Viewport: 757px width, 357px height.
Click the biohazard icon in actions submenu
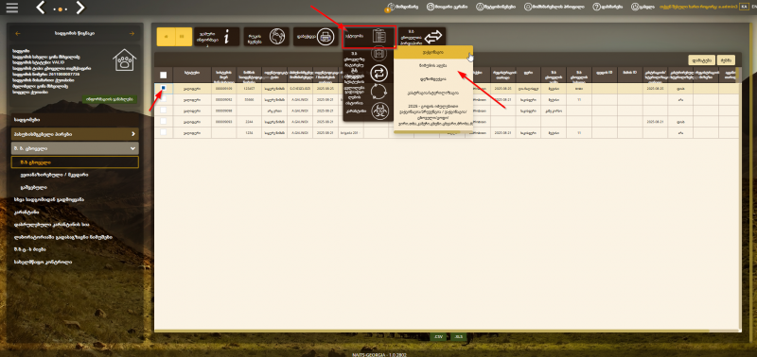pyautogui.click(x=379, y=111)
